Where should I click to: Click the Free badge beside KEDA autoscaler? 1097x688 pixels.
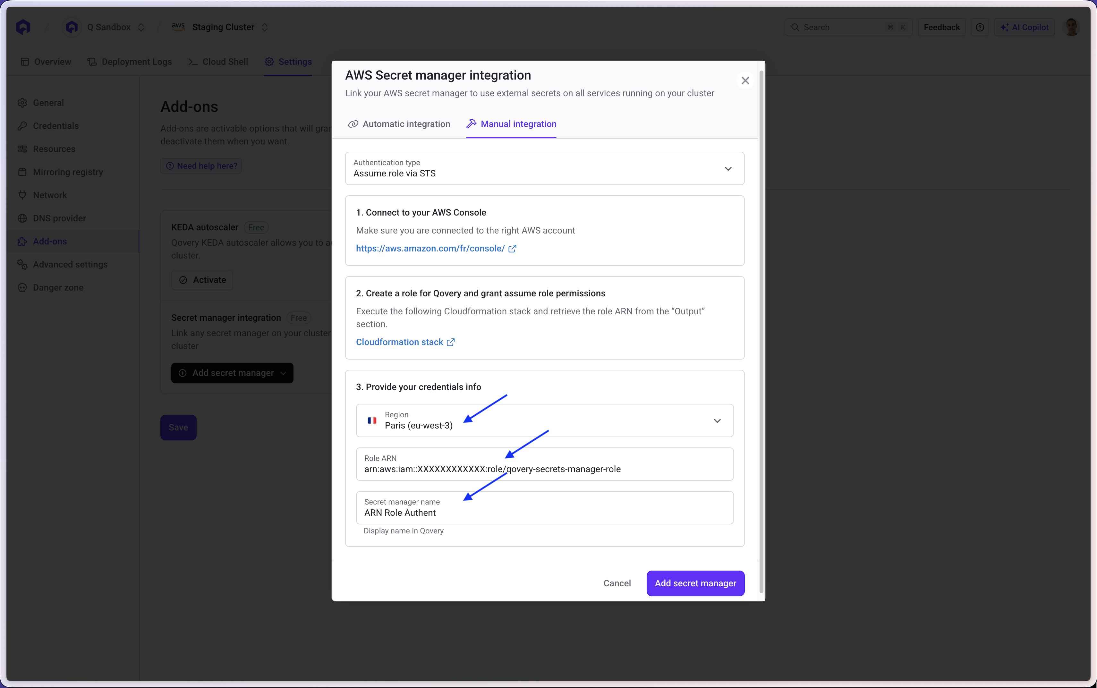coord(256,227)
